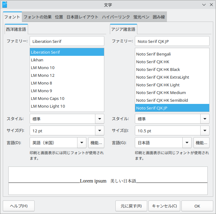Screen dimensions: 216x214
Task: Close the 文字 dialog with X
Action: pyautogui.click(x=211, y=5)
